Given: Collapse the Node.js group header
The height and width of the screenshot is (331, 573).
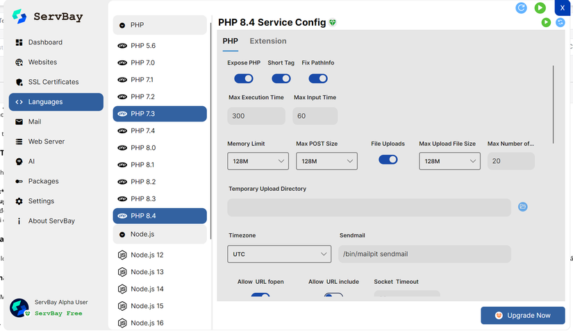Looking at the screenshot, I should [160, 235].
